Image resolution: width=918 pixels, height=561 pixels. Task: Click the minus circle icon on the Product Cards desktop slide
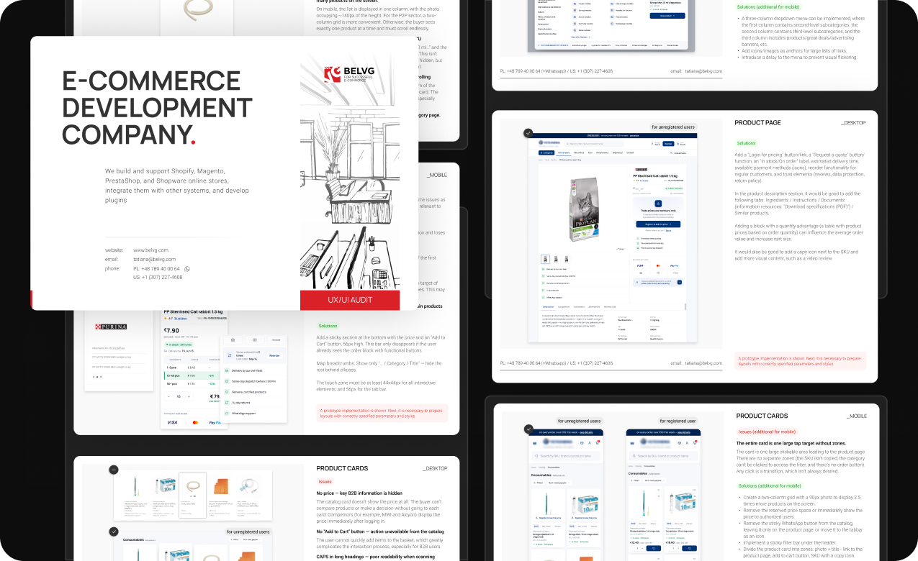click(x=114, y=470)
